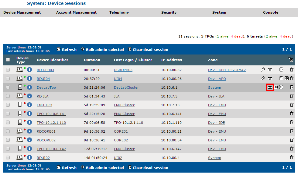The height and width of the screenshot is (175, 298).
Task: Take a camera snapshot of RDUI04
Action: tap(270, 78)
